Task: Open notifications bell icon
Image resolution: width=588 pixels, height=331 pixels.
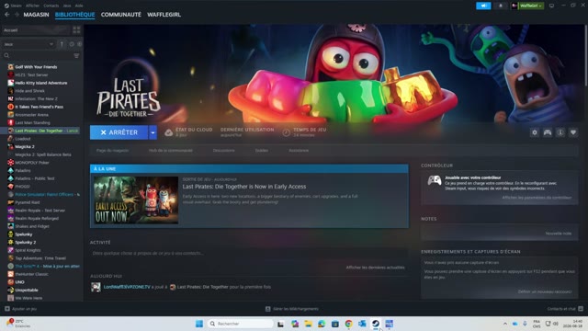Action: pyautogui.click(x=500, y=6)
